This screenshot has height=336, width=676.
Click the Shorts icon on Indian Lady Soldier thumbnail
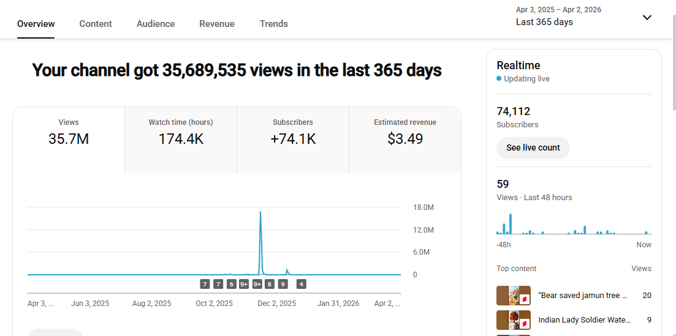(525, 324)
